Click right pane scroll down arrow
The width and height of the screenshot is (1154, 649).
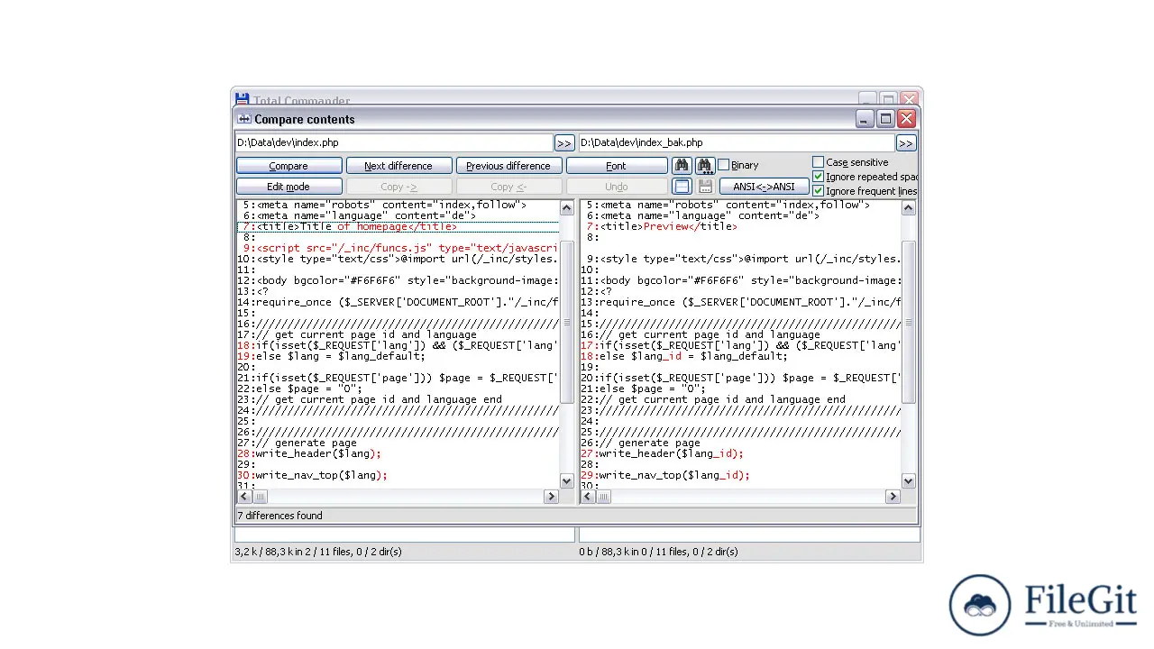point(909,481)
